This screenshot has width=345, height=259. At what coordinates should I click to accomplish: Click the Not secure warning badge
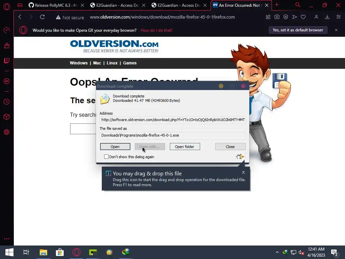pos(70,18)
